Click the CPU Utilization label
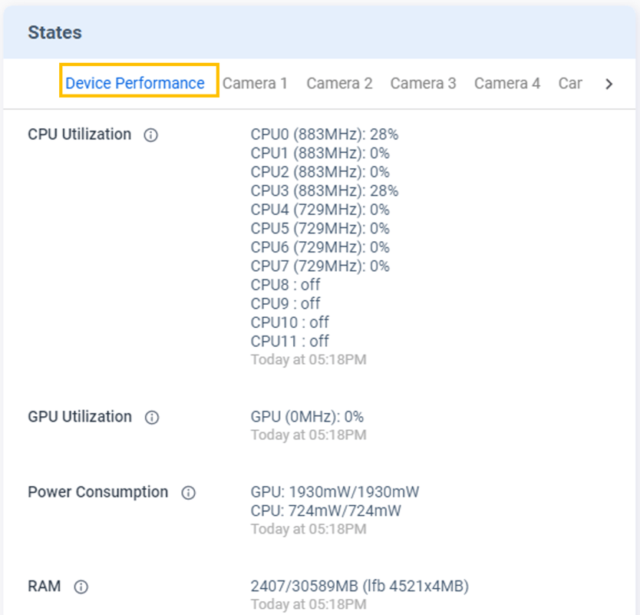Viewport: 640px width, 615px height. point(79,134)
